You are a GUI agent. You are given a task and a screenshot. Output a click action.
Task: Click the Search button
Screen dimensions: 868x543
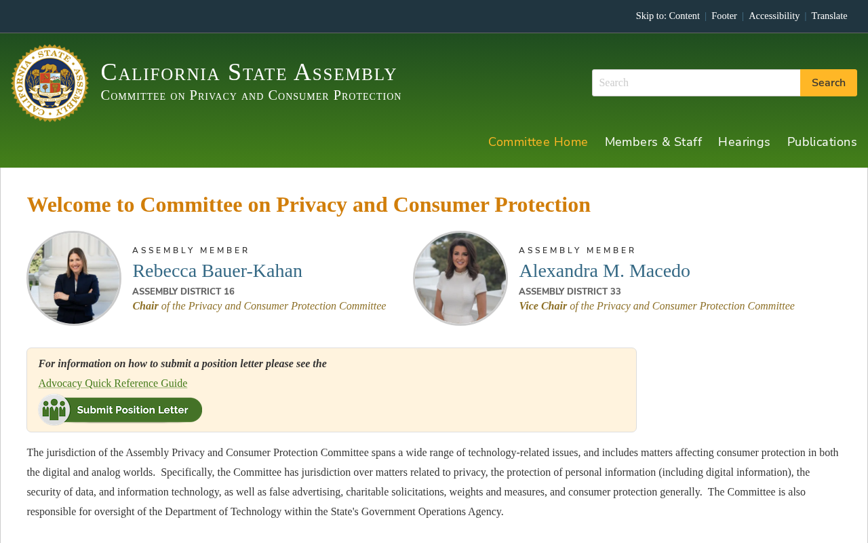coord(828,83)
